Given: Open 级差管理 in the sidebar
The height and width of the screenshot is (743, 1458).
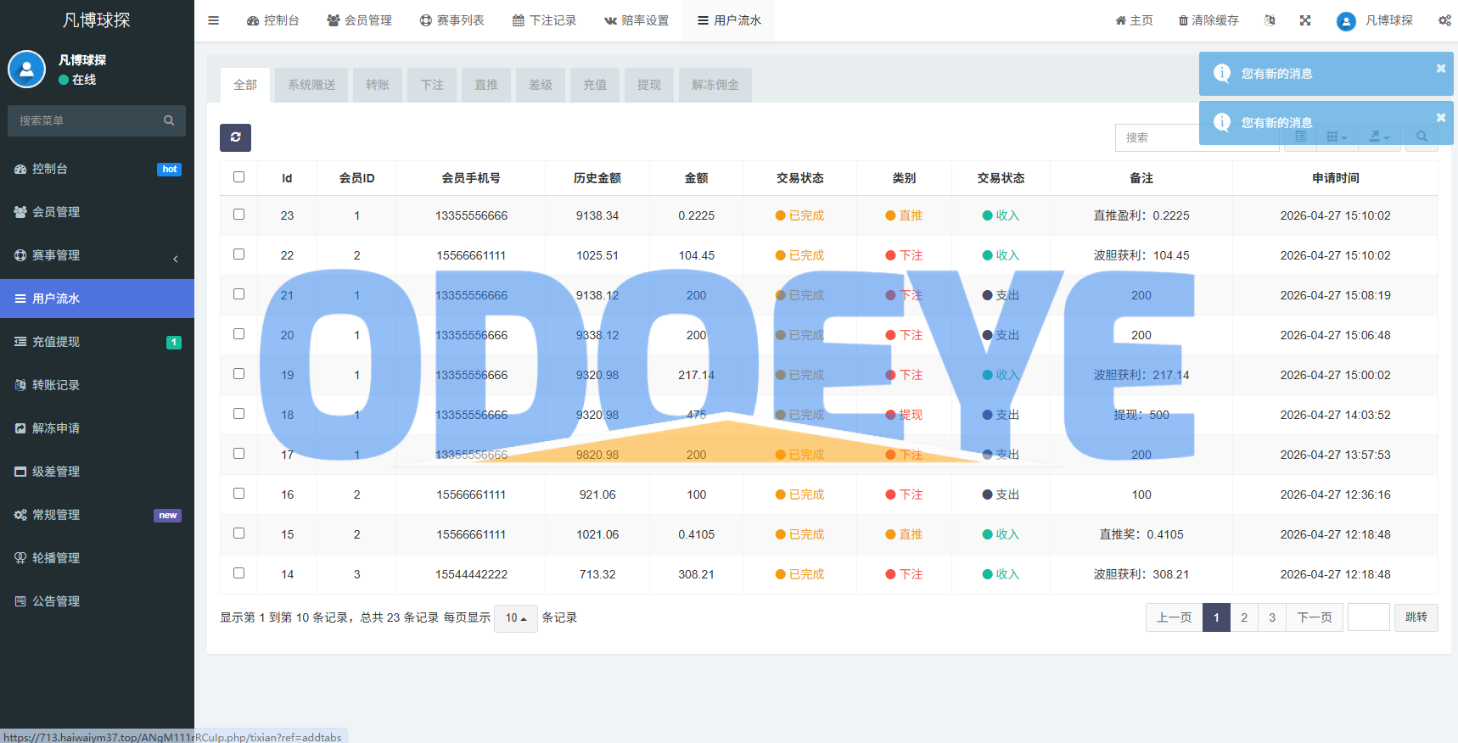Looking at the screenshot, I should click(97, 472).
